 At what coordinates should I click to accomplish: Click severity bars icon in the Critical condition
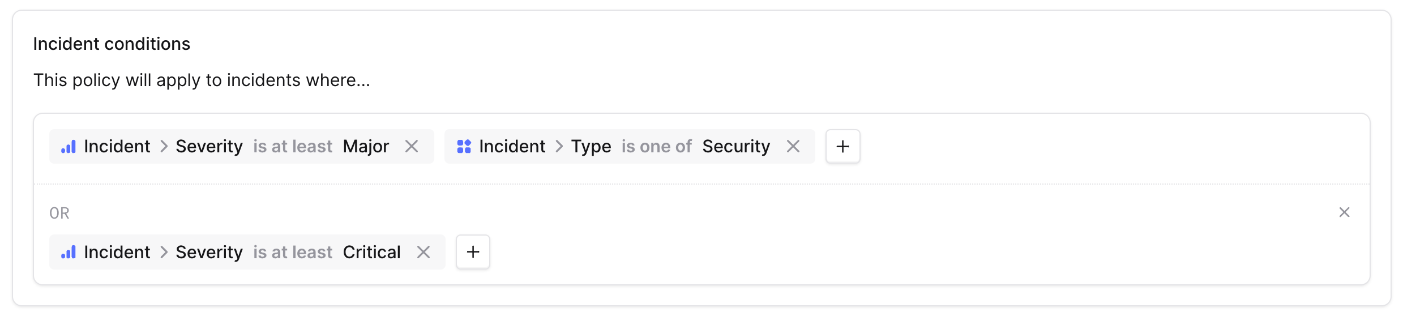pyautogui.click(x=69, y=252)
